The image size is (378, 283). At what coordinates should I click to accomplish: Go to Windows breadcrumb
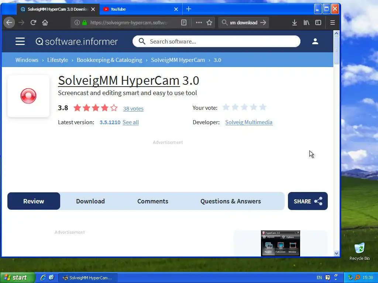27,60
